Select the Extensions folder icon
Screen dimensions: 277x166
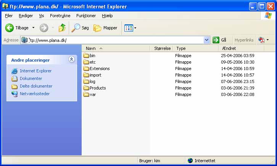tap(86, 69)
